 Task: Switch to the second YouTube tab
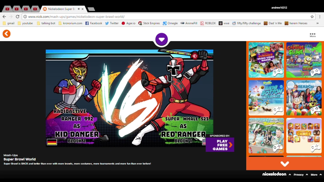(16, 9)
